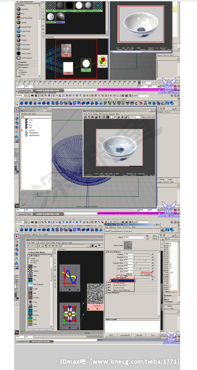Select the place2dTexture node in the work area
Image resolution: width=197 pixels, height=370 pixels.
click(70, 316)
